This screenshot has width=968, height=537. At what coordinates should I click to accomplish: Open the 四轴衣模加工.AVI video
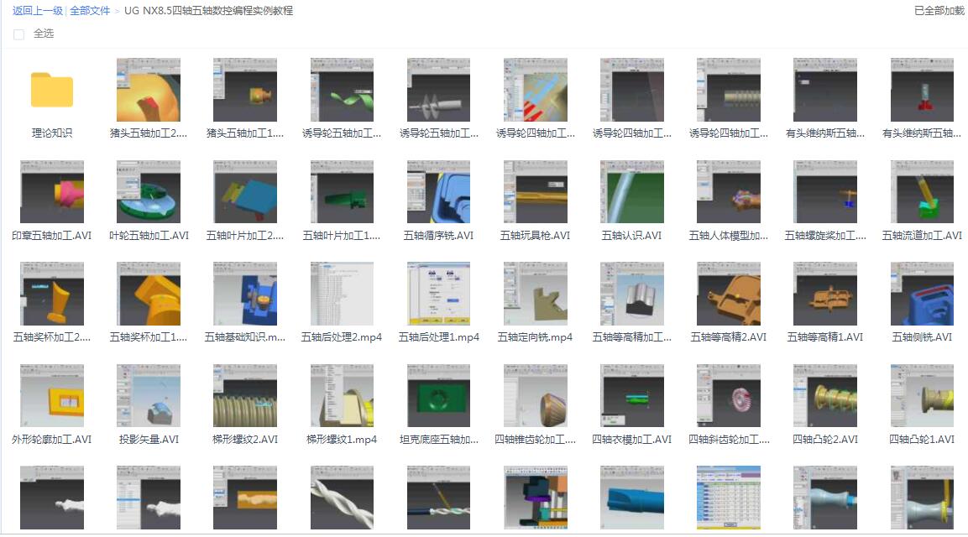point(632,395)
